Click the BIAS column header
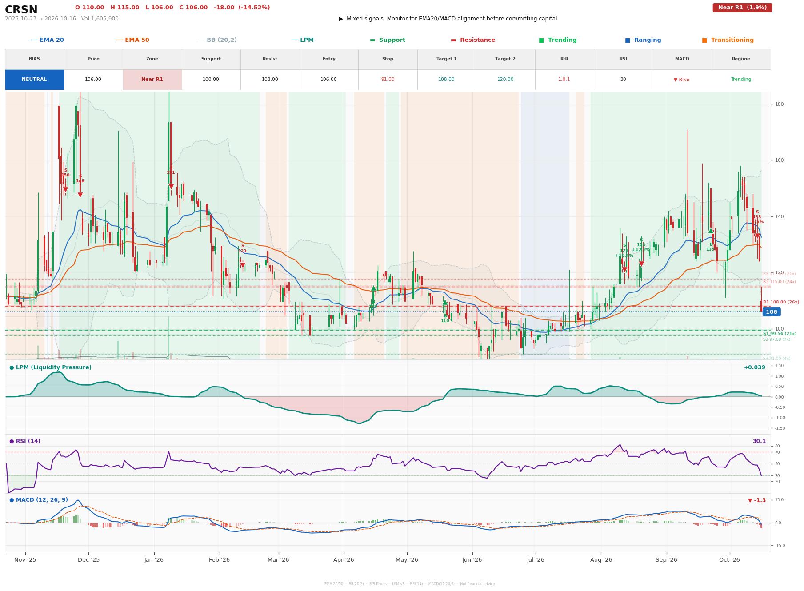This screenshot has width=804, height=591. (34, 59)
